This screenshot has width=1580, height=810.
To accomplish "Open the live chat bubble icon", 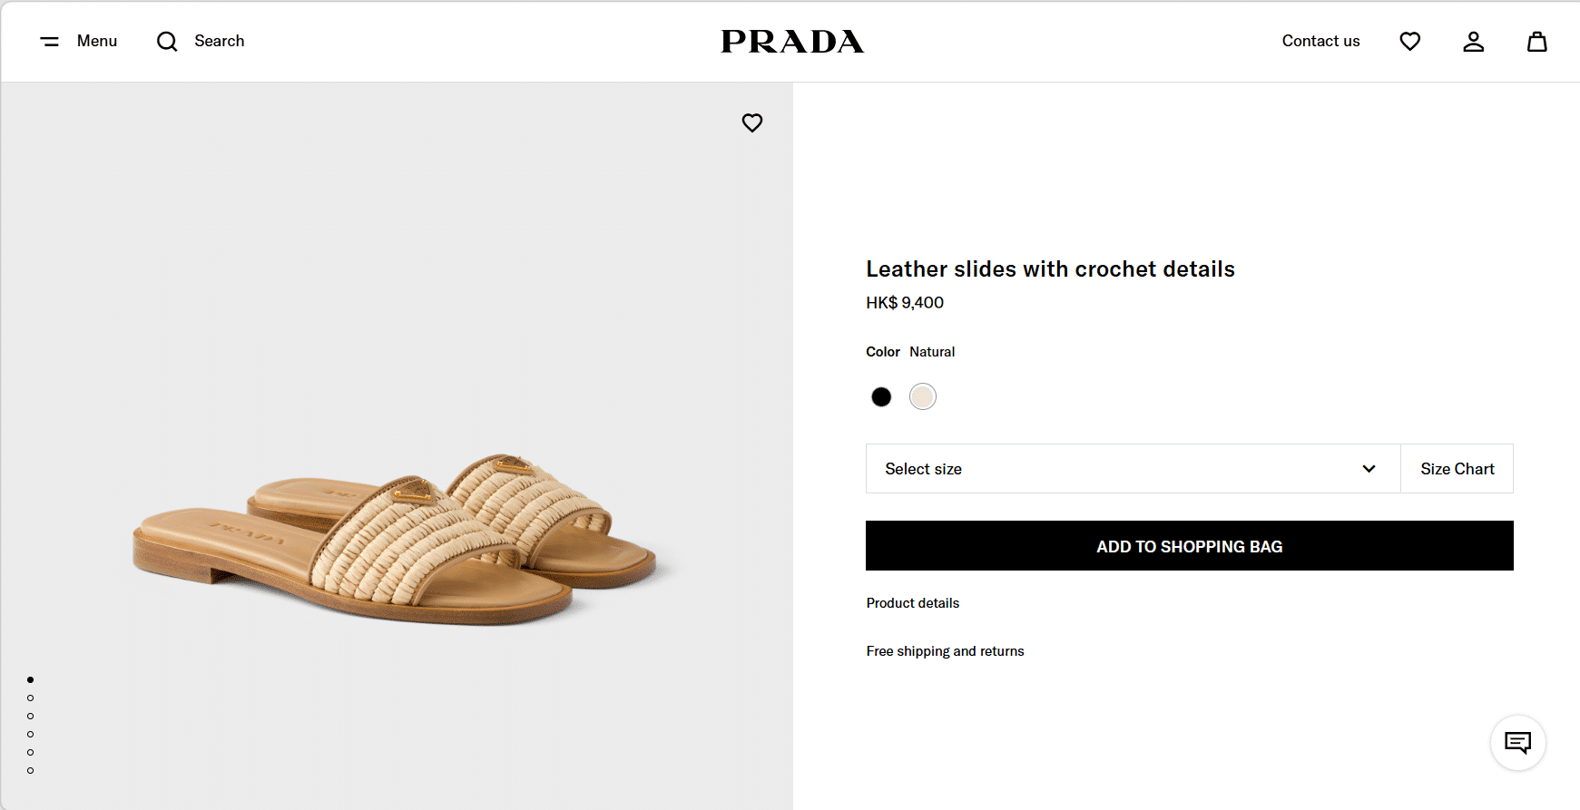I will [x=1517, y=743].
